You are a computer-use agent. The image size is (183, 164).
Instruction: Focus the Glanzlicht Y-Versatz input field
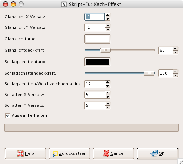coord(95,27)
